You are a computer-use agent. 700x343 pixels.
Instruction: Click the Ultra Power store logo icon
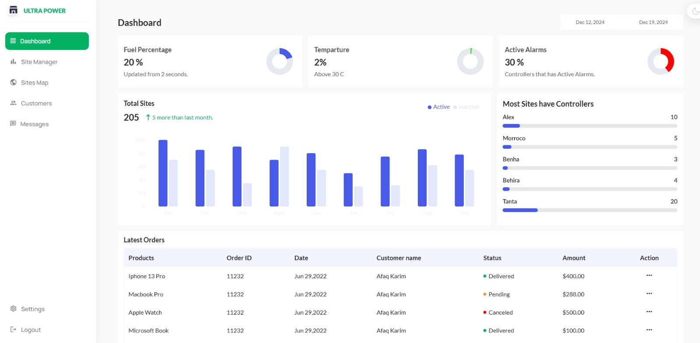point(14,10)
